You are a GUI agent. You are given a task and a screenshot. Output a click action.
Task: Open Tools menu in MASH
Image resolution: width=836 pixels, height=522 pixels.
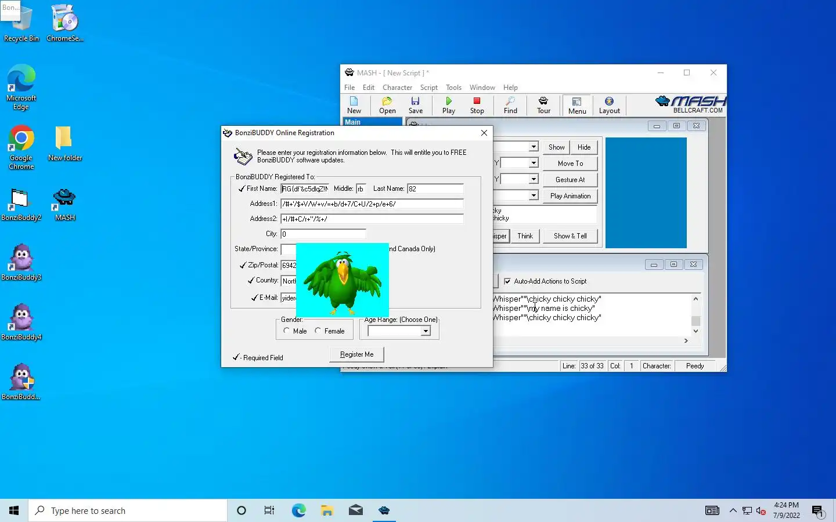(x=453, y=88)
